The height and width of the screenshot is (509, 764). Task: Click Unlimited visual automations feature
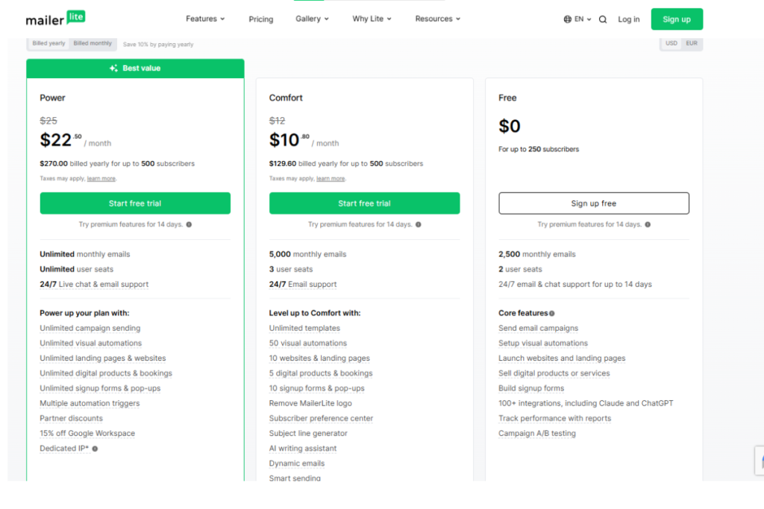pyautogui.click(x=90, y=344)
